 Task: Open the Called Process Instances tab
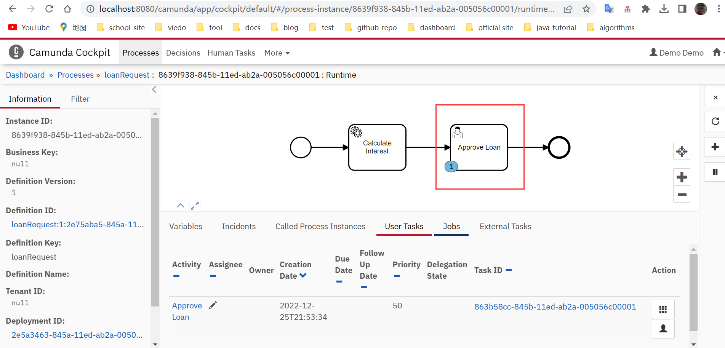[x=320, y=227]
